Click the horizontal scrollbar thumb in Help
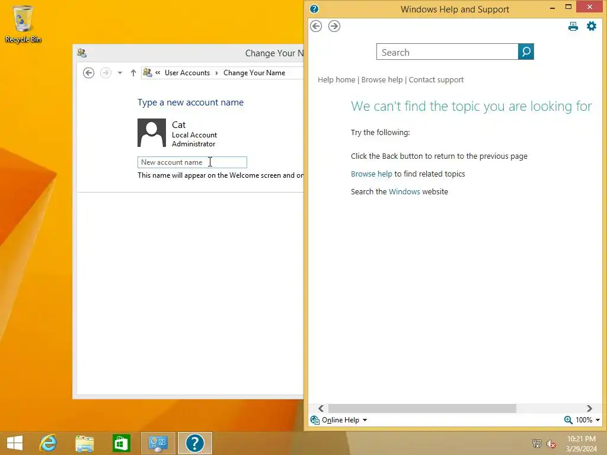607x455 pixels. pyautogui.click(x=422, y=409)
